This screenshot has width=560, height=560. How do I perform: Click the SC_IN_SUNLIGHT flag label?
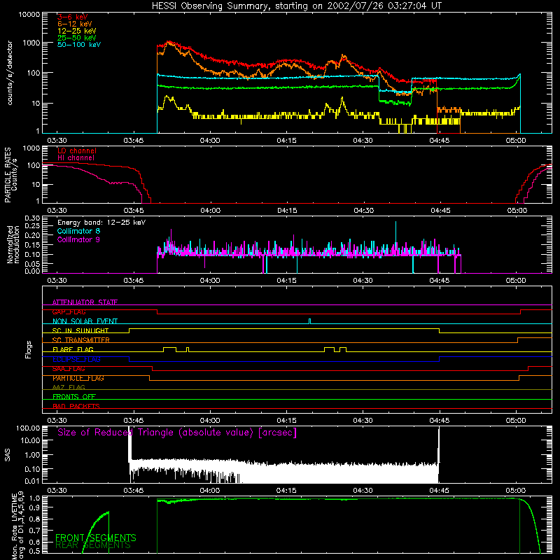tap(80, 330)
